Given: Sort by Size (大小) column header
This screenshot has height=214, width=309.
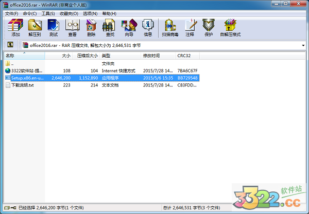Looking at the screenshot, I should pos(59,56).
